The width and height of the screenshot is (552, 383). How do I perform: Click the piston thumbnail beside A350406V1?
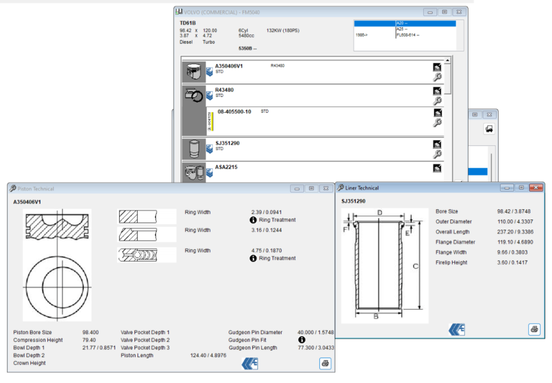coord(194,72)
